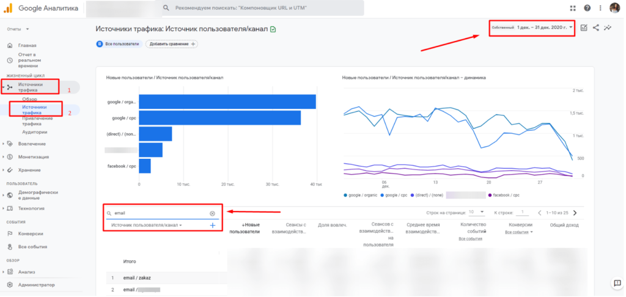Viewport: 626px width, 297px height.
Task: Click the globe icon for Демографические данные
Action: coord(10,195)
